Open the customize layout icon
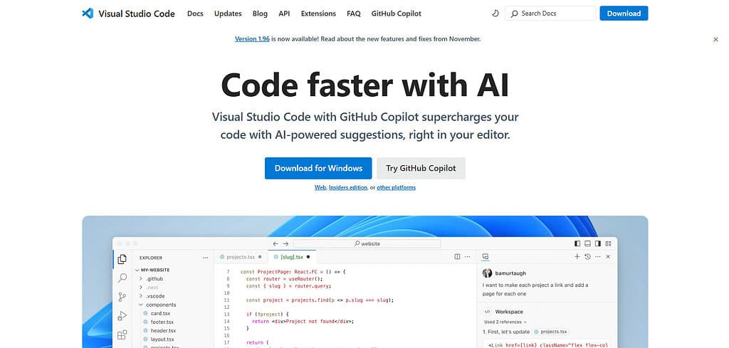The image size is (729, 348). 608,243
